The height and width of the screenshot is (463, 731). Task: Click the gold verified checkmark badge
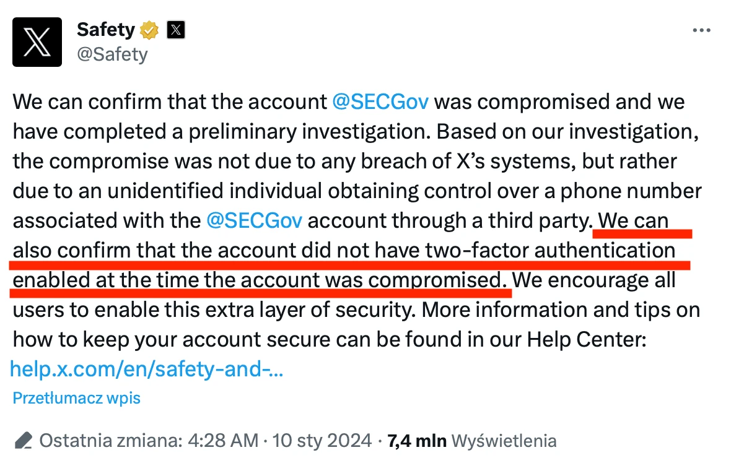click(x=149, y=30)
